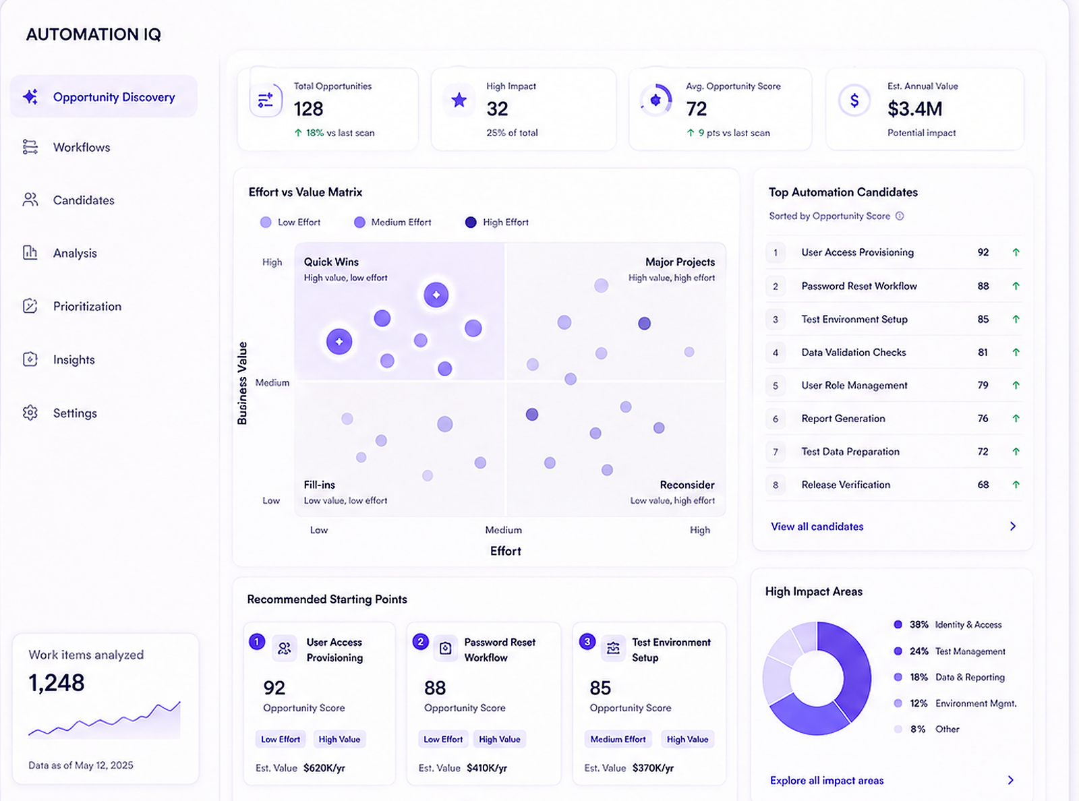Click Identity & Access legend swatch

898,624
